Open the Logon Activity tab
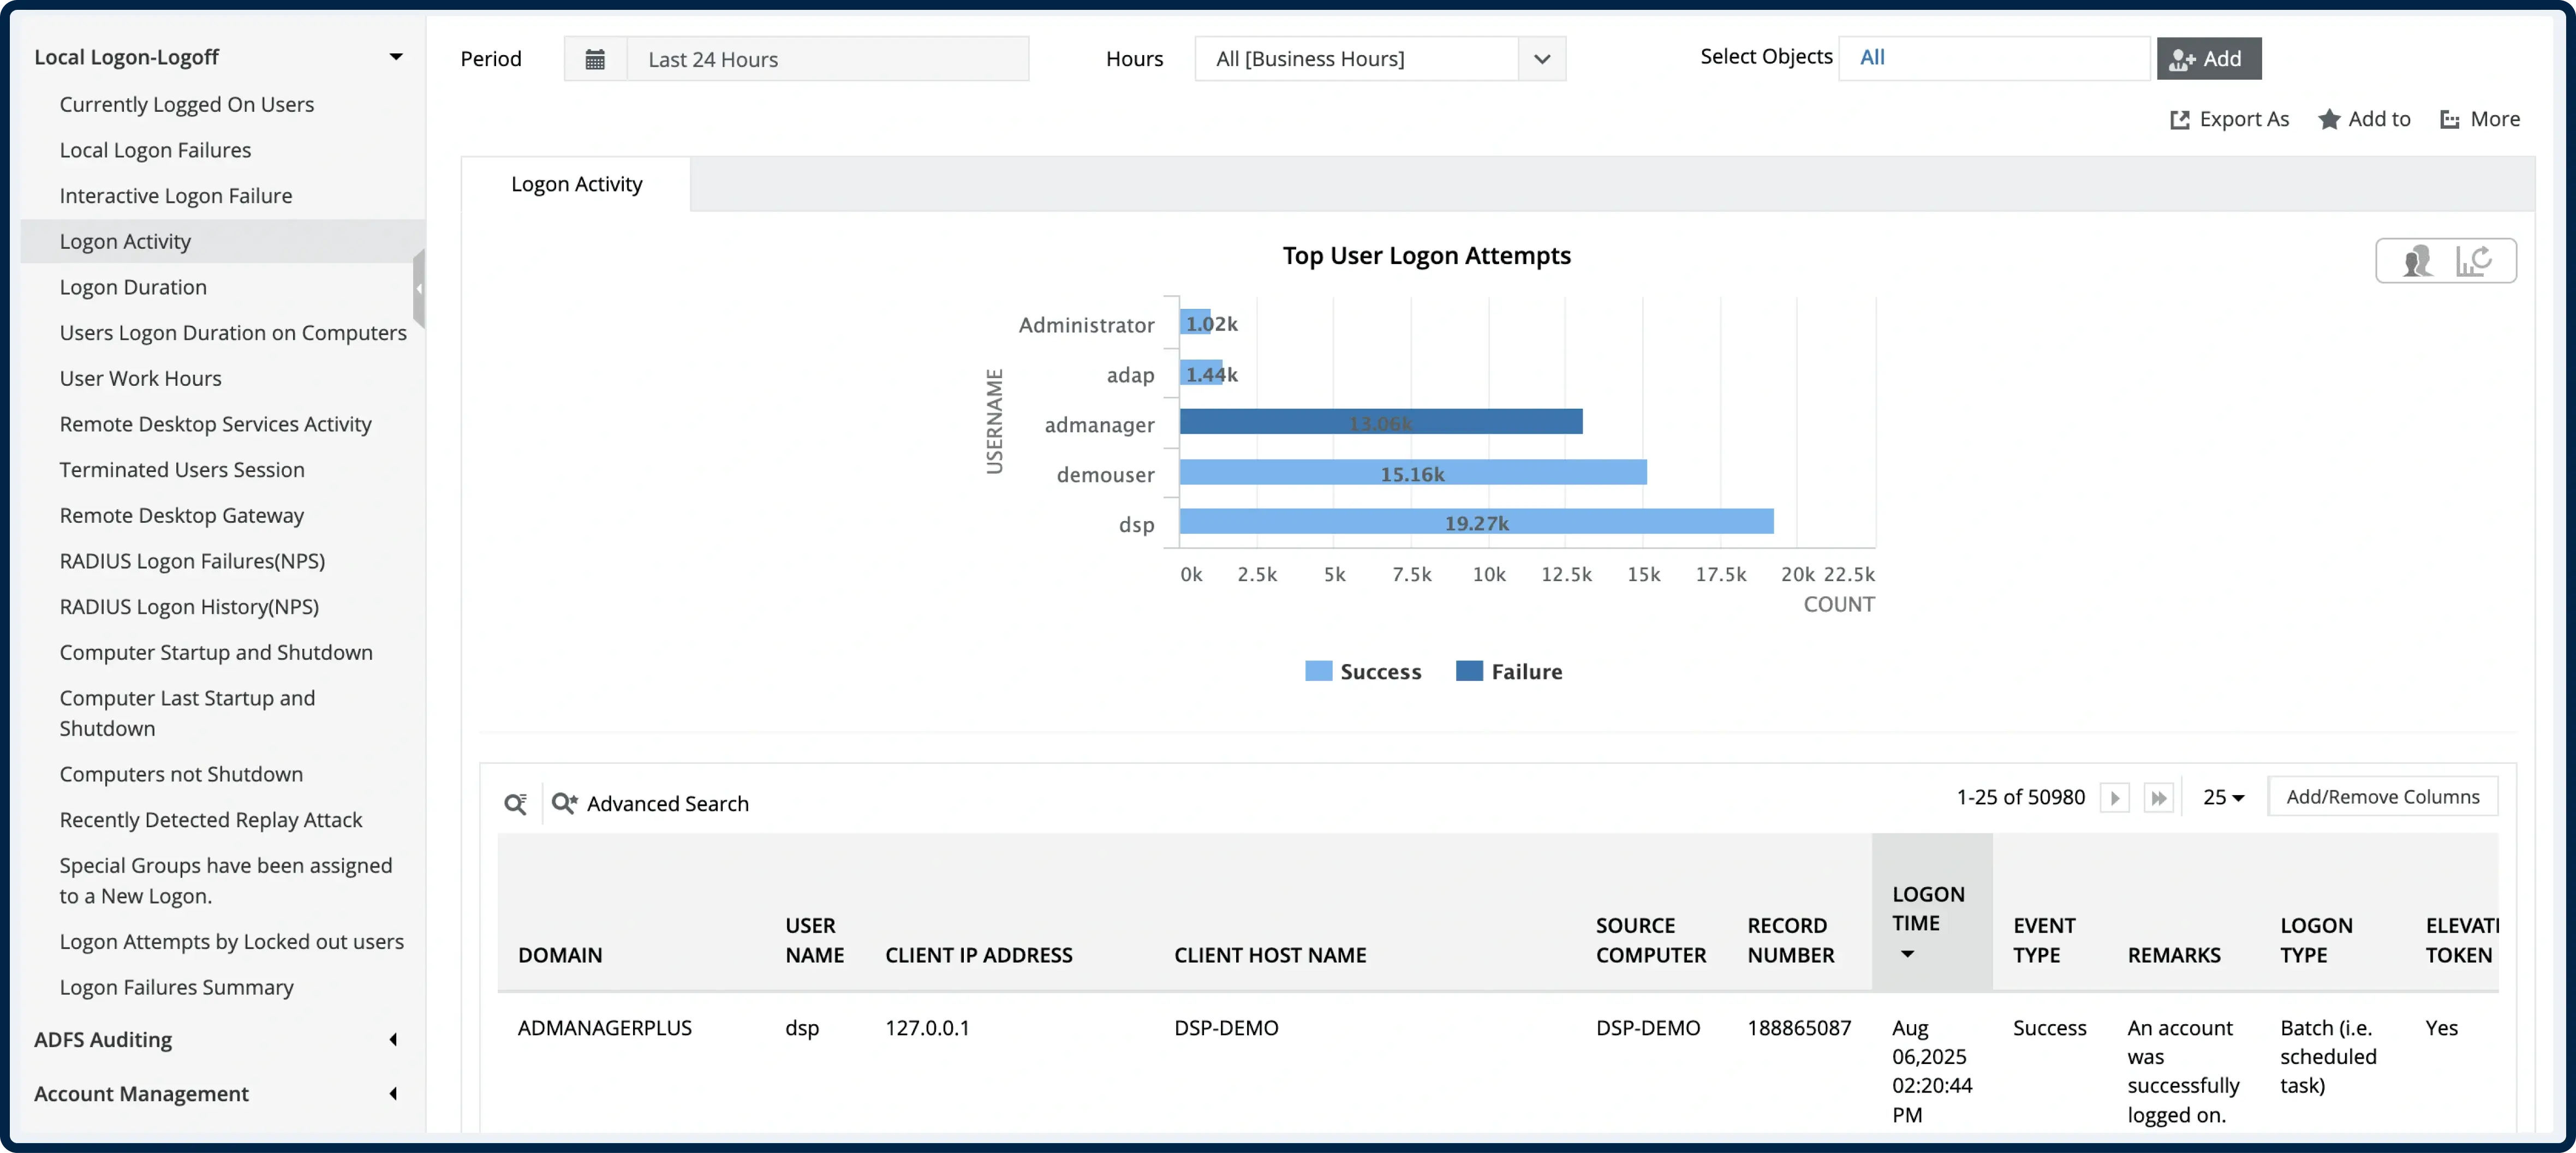 tap(576, 183)
